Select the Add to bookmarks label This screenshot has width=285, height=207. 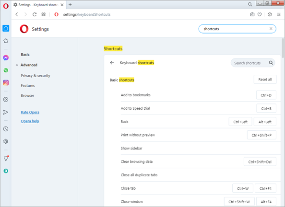click(136, 95)
